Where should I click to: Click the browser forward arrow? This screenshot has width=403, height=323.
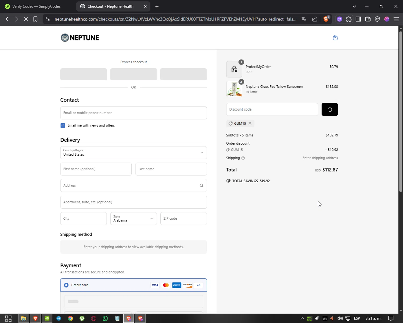coord(16,19)
